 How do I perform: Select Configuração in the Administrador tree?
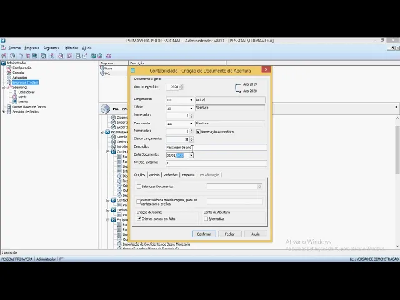pyautogui.click(x=22, y=67)
